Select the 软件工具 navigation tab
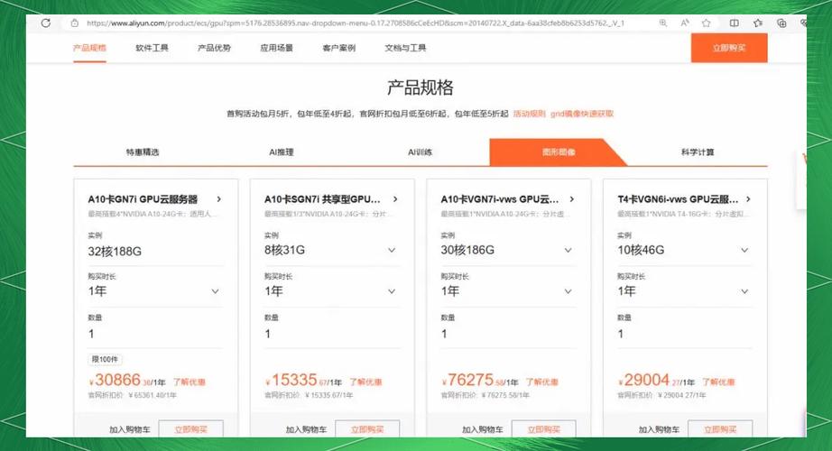This screenshot has height=451, width=832. pyautogui.click(x=152, y=48)
